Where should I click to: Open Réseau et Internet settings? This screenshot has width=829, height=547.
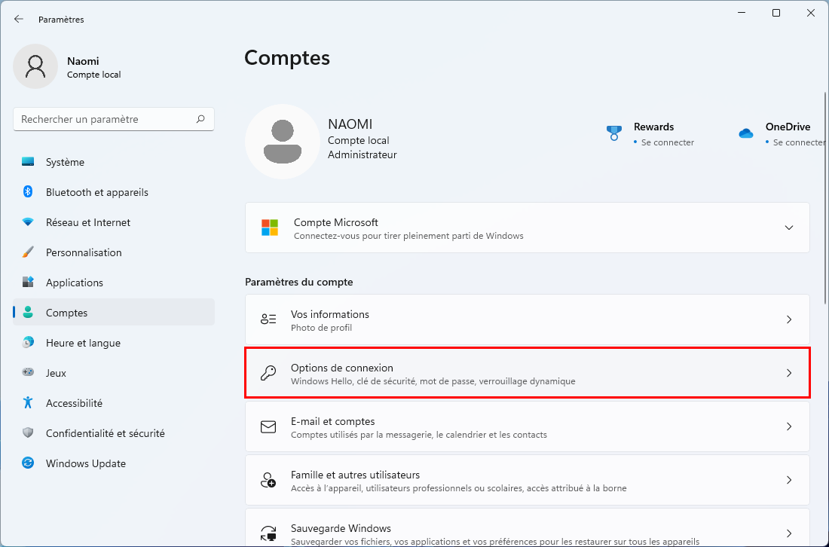coord(114,222)
